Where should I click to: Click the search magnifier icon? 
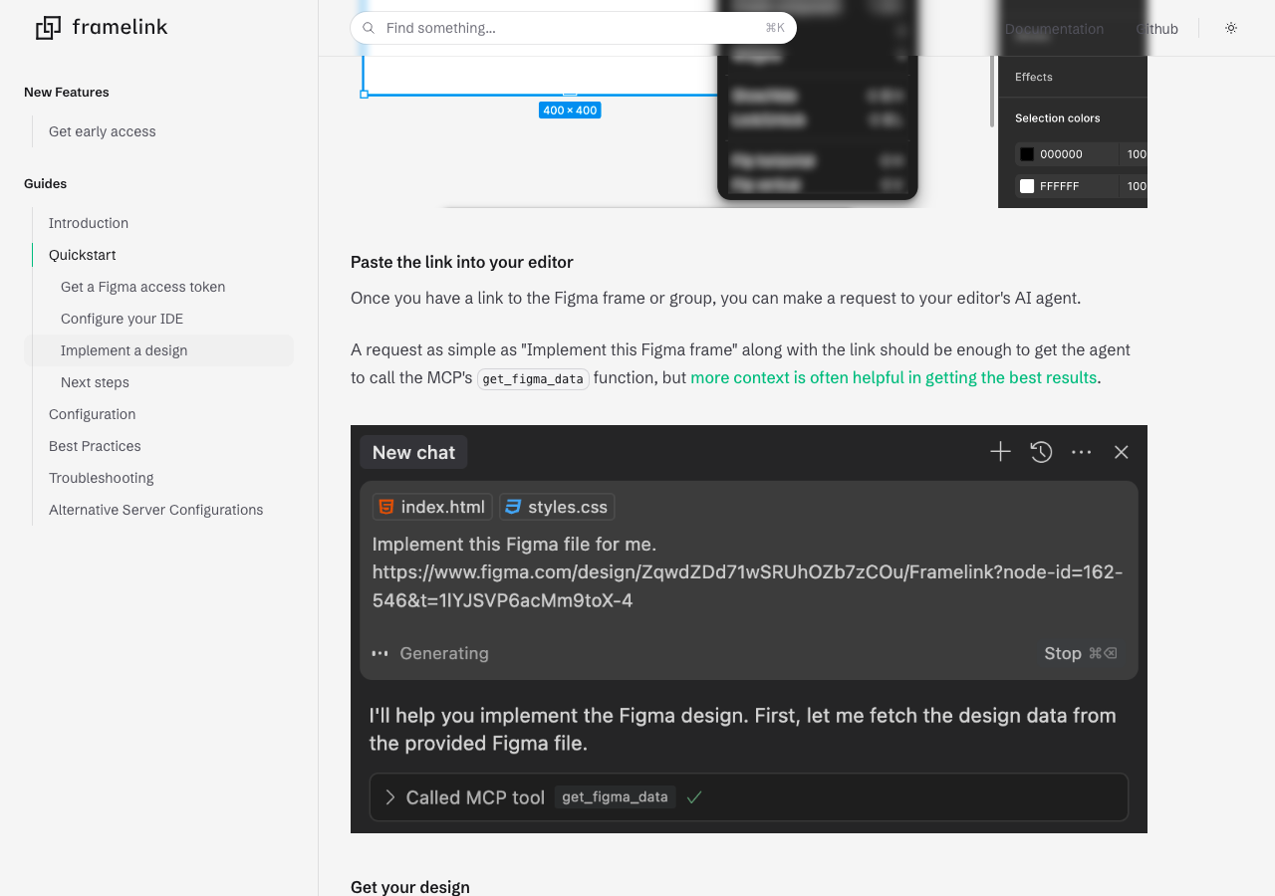tap(369, 28)
